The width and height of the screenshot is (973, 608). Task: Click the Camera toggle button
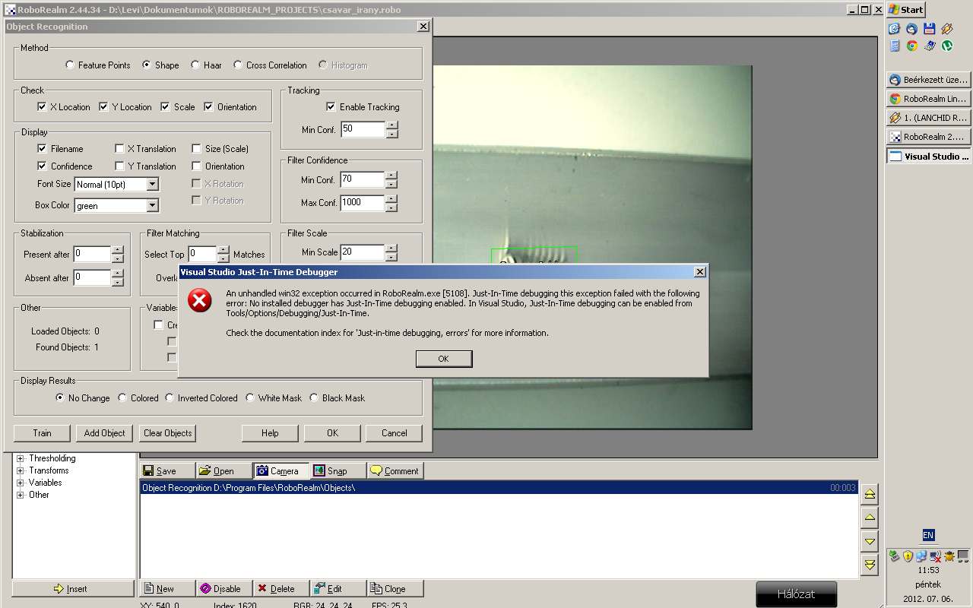point(280,471)
